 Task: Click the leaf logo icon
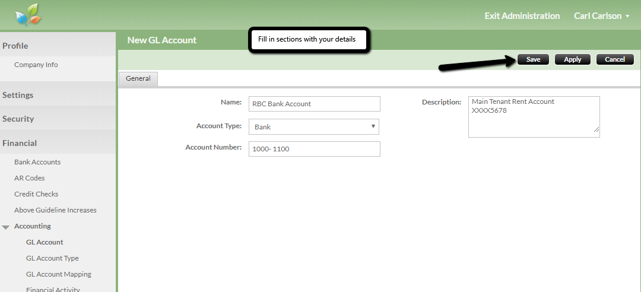tap(29, 15)
